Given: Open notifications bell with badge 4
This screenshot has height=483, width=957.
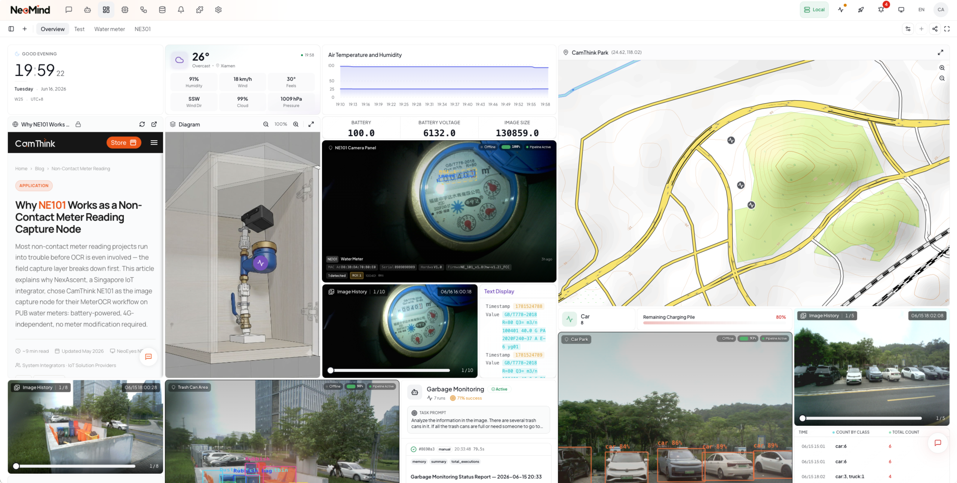Looking at the screenshot, I should tap(881, 10).
